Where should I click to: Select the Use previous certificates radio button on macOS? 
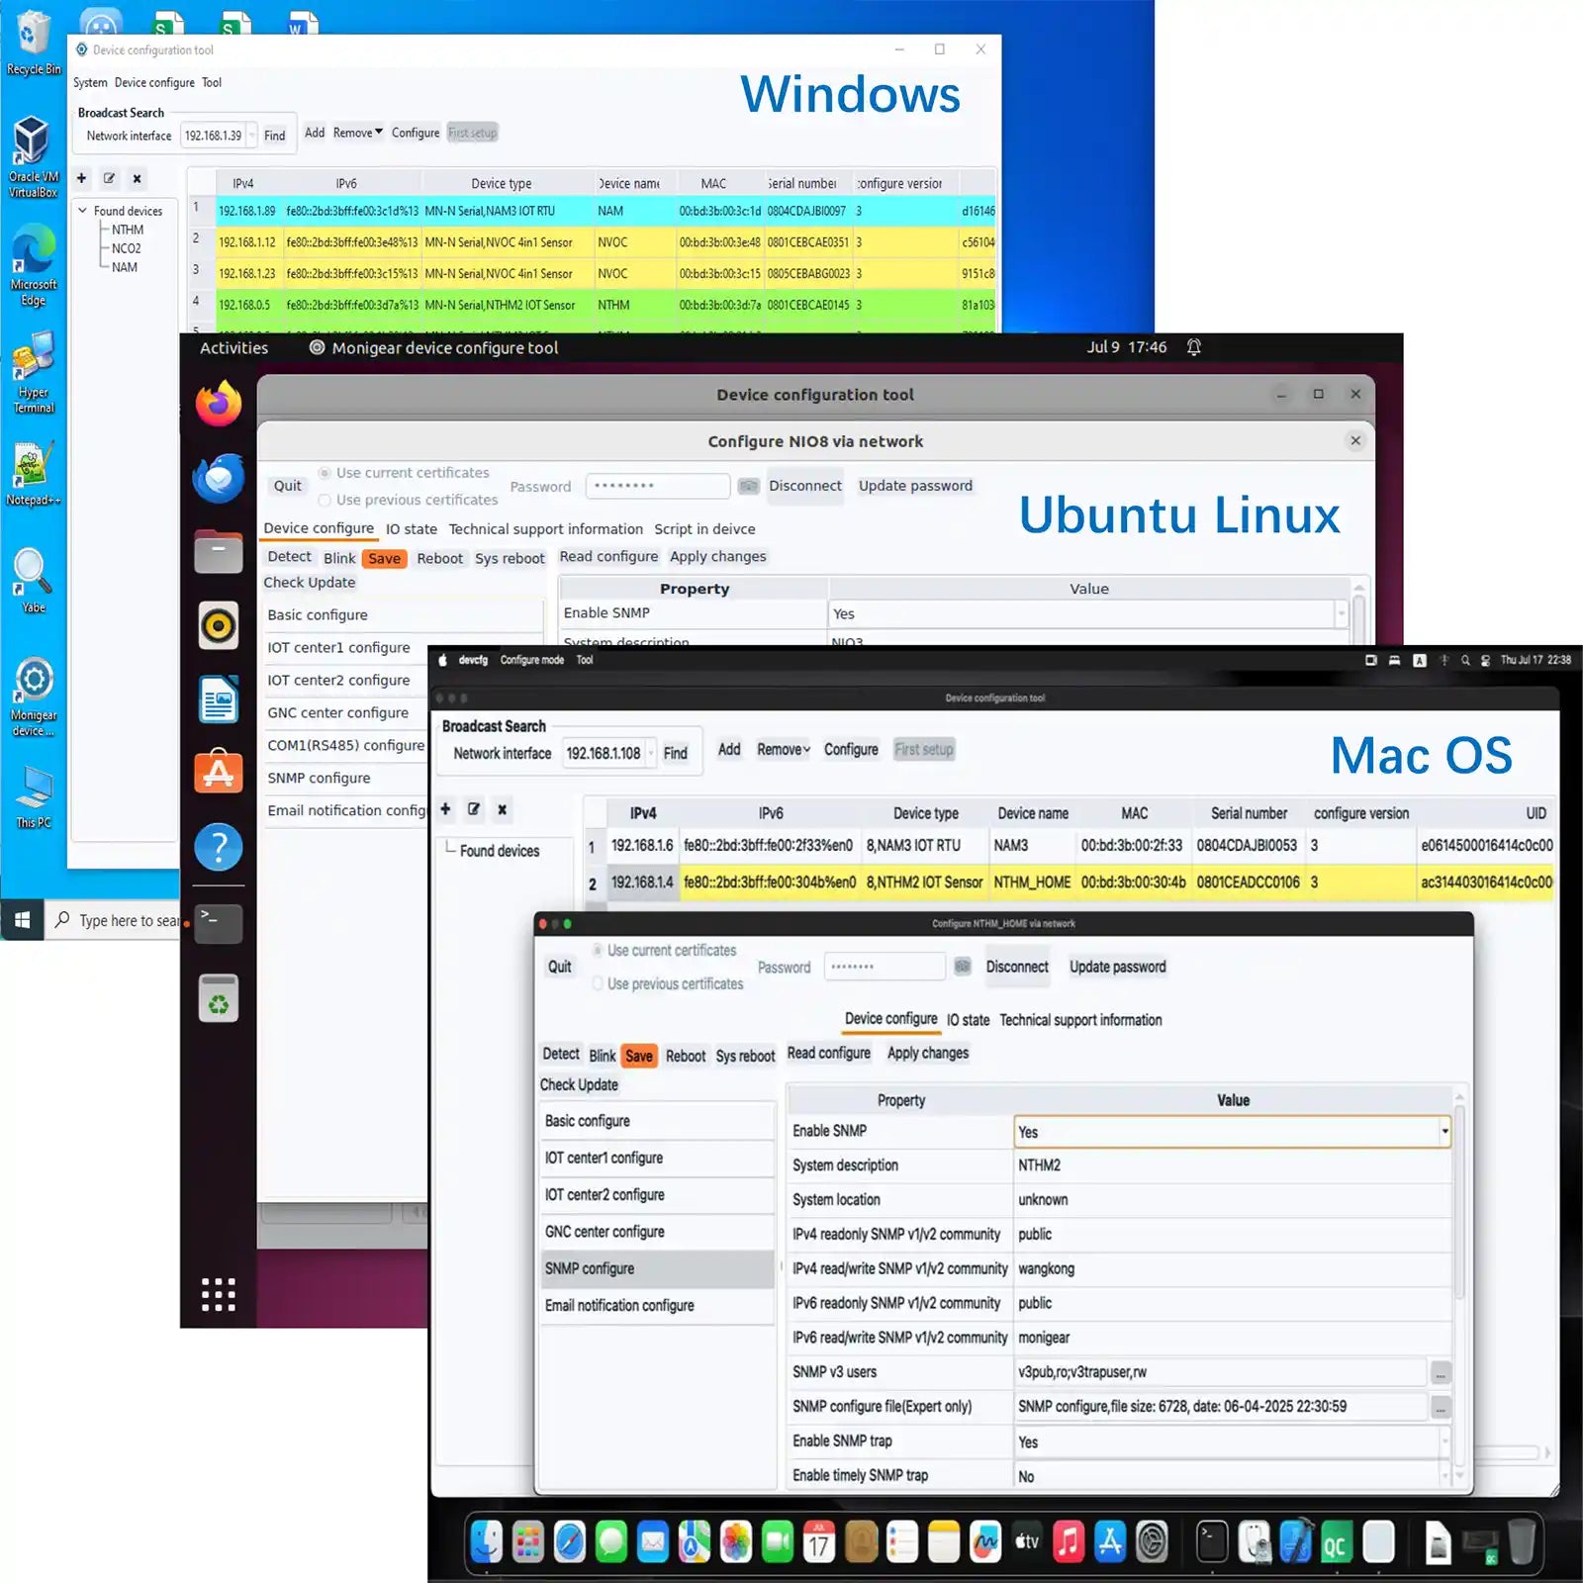coord(598,984)
